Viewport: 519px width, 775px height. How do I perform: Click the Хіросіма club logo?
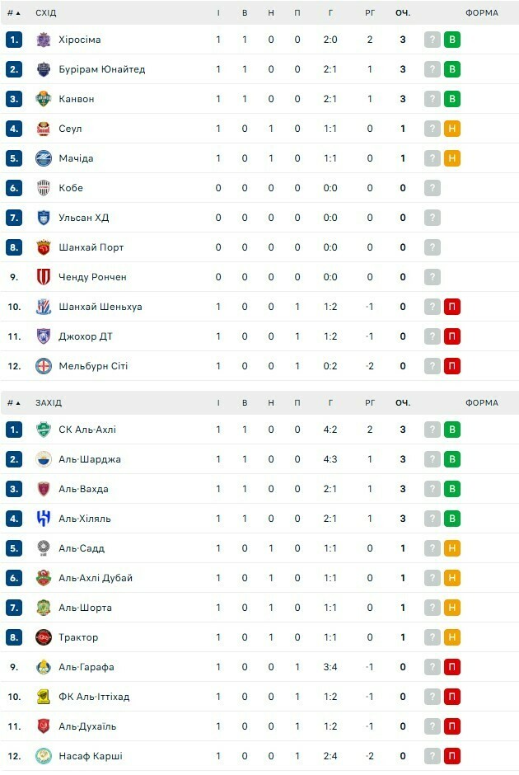pos(44,40)
